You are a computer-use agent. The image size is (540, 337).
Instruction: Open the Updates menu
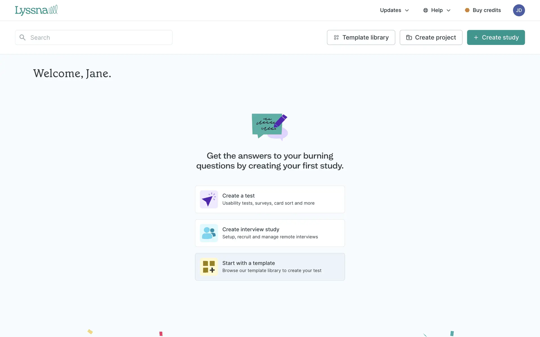[x=391, y=10]
